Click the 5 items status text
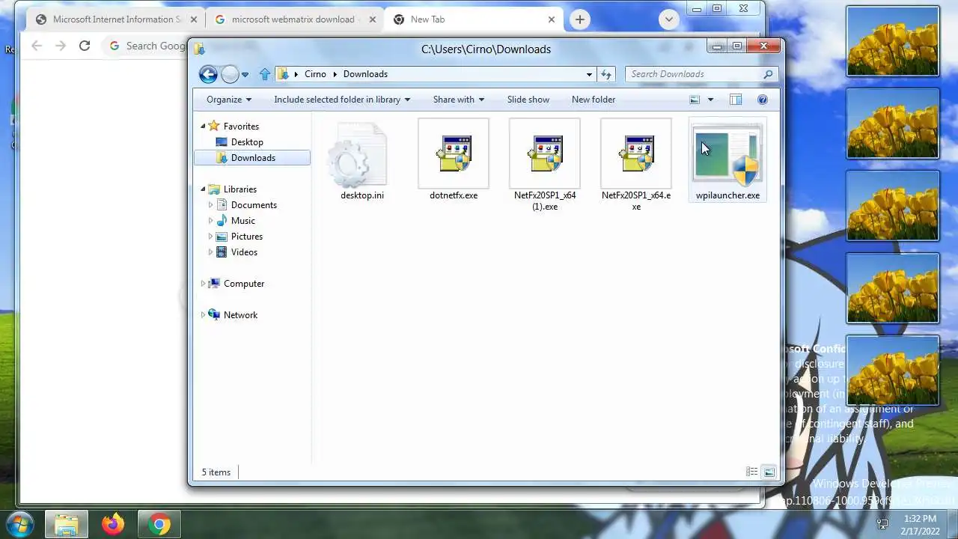The height and width of the screenshot is (539, 958). (x=216, y=472)
